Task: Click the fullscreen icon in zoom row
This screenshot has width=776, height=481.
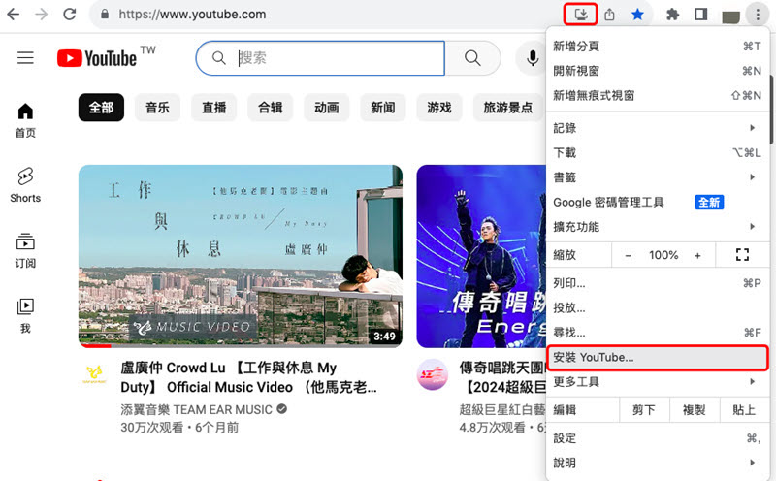Action: pos(742,255)
